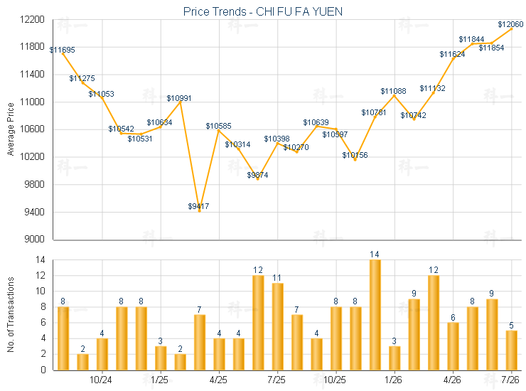Image resolution: width=526 pixels, height=391 pixels.
Task: Click the tallest bar labeled 14
Action: [375, 315]
